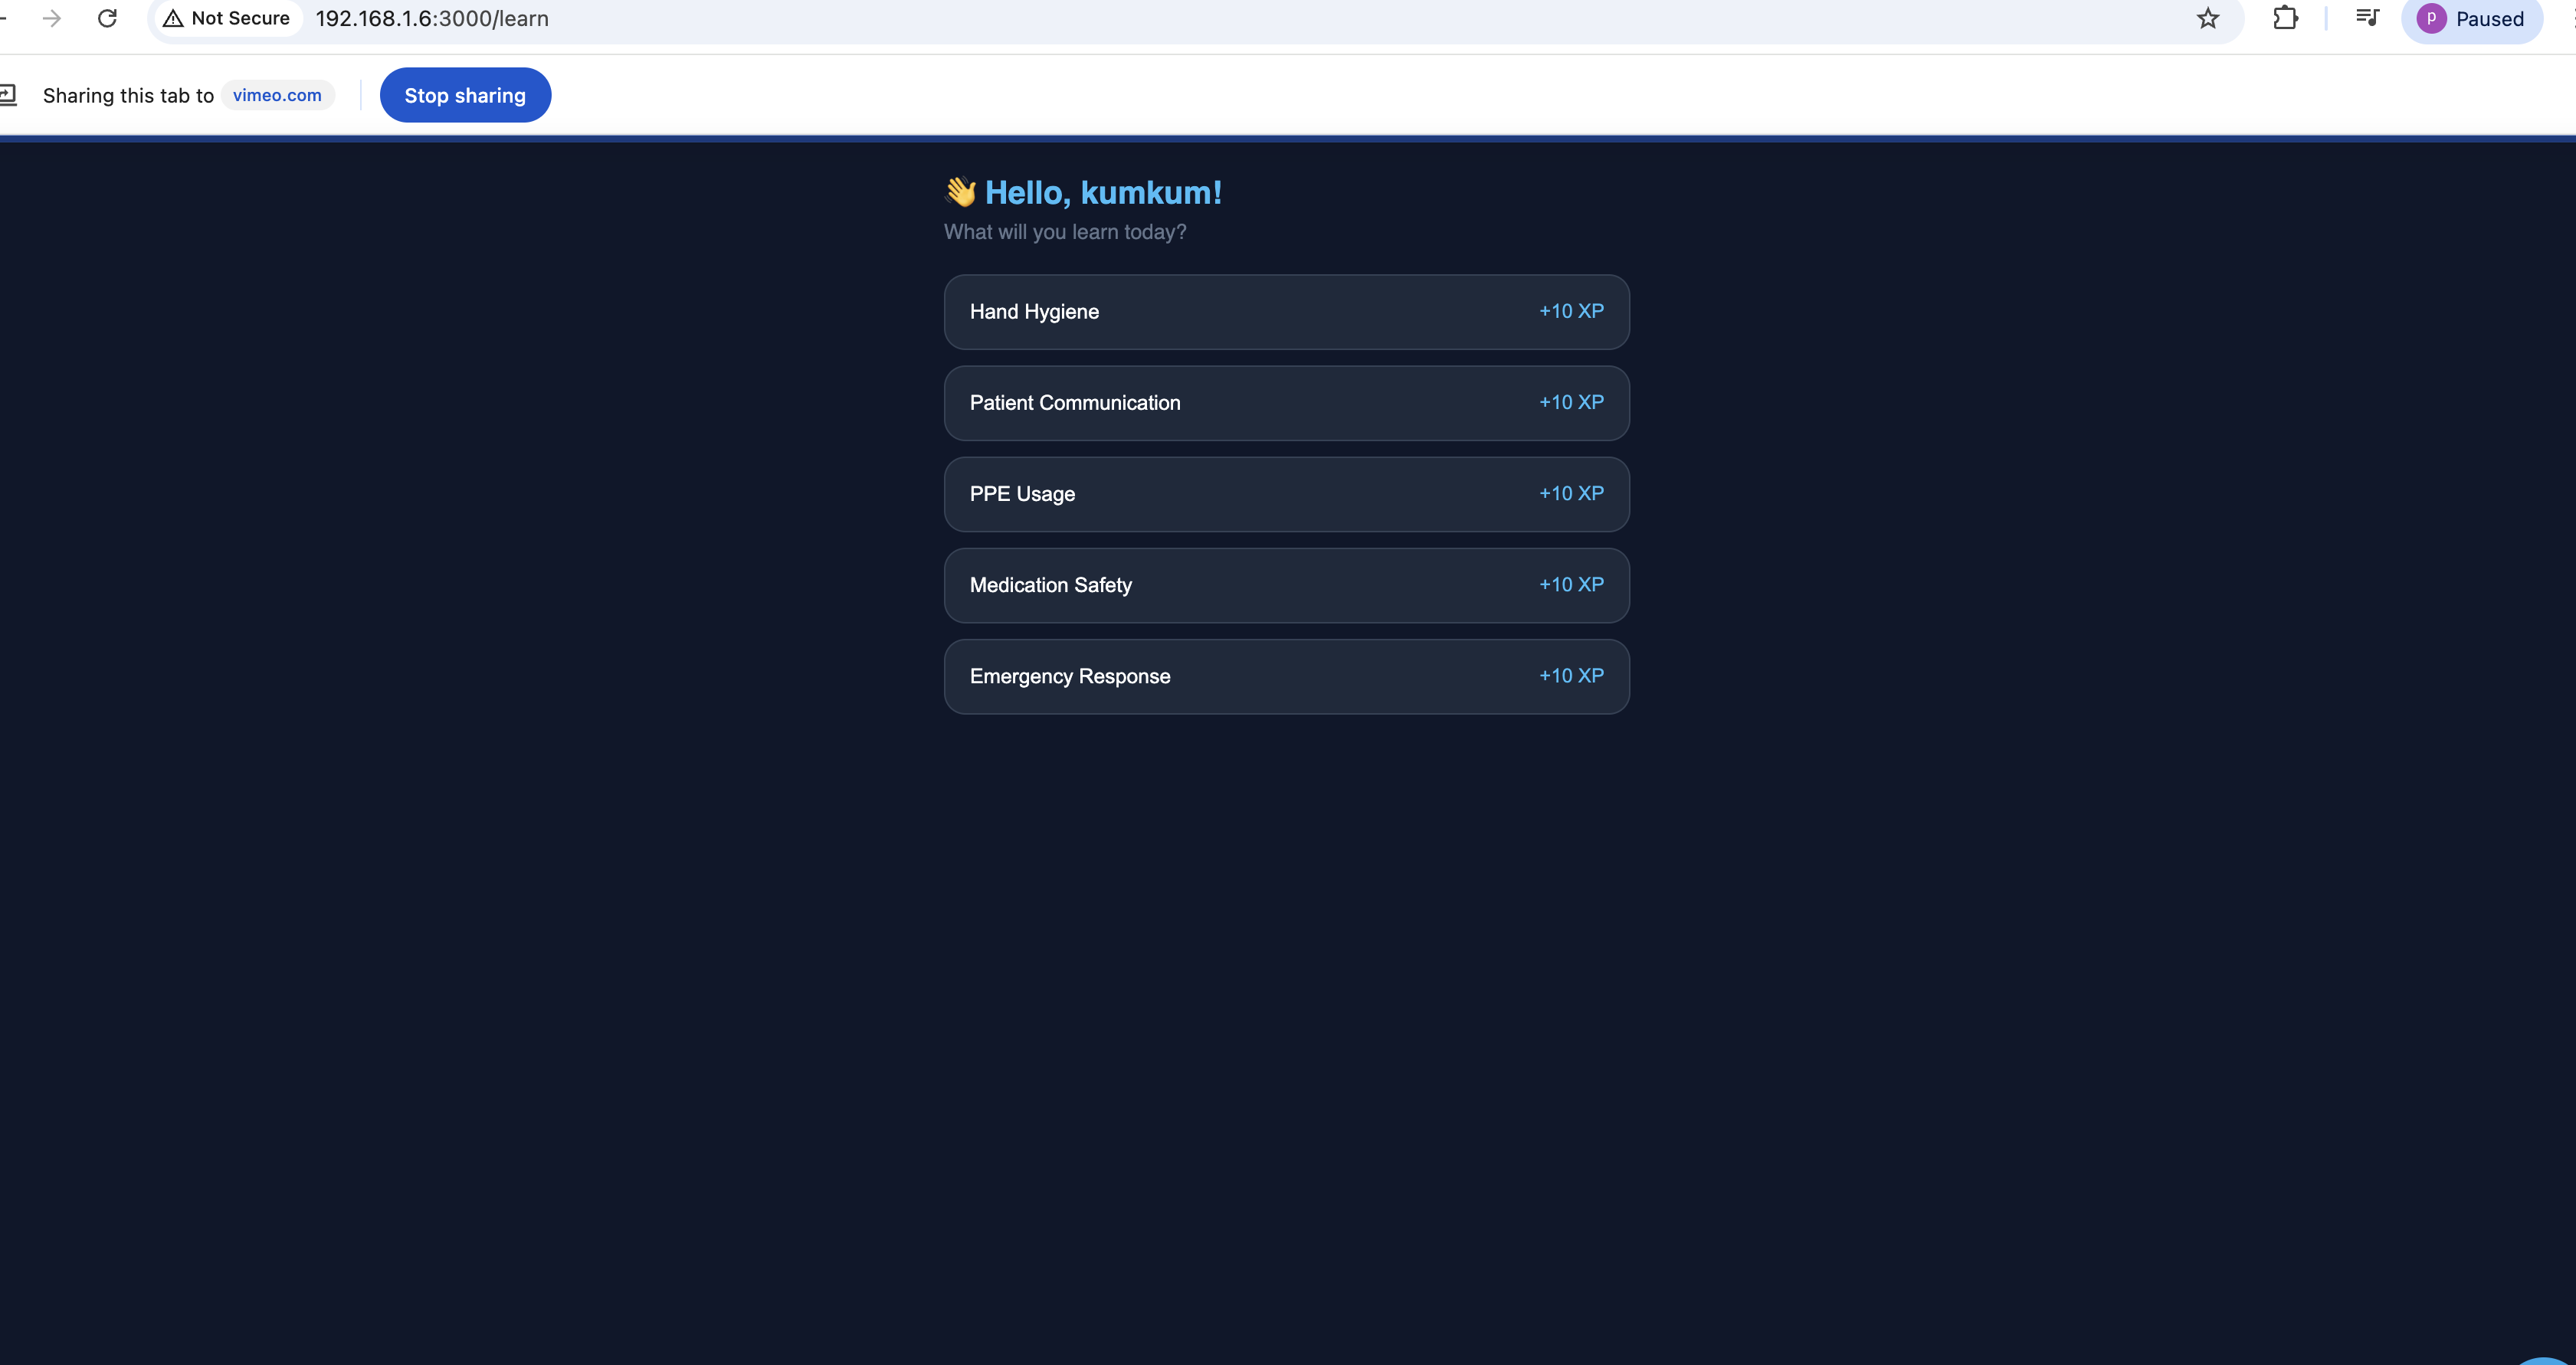Click the purple P profile avatar
This screenshot has width=2576, height=1365.
pyautogui.click(x=2431, y=18)
